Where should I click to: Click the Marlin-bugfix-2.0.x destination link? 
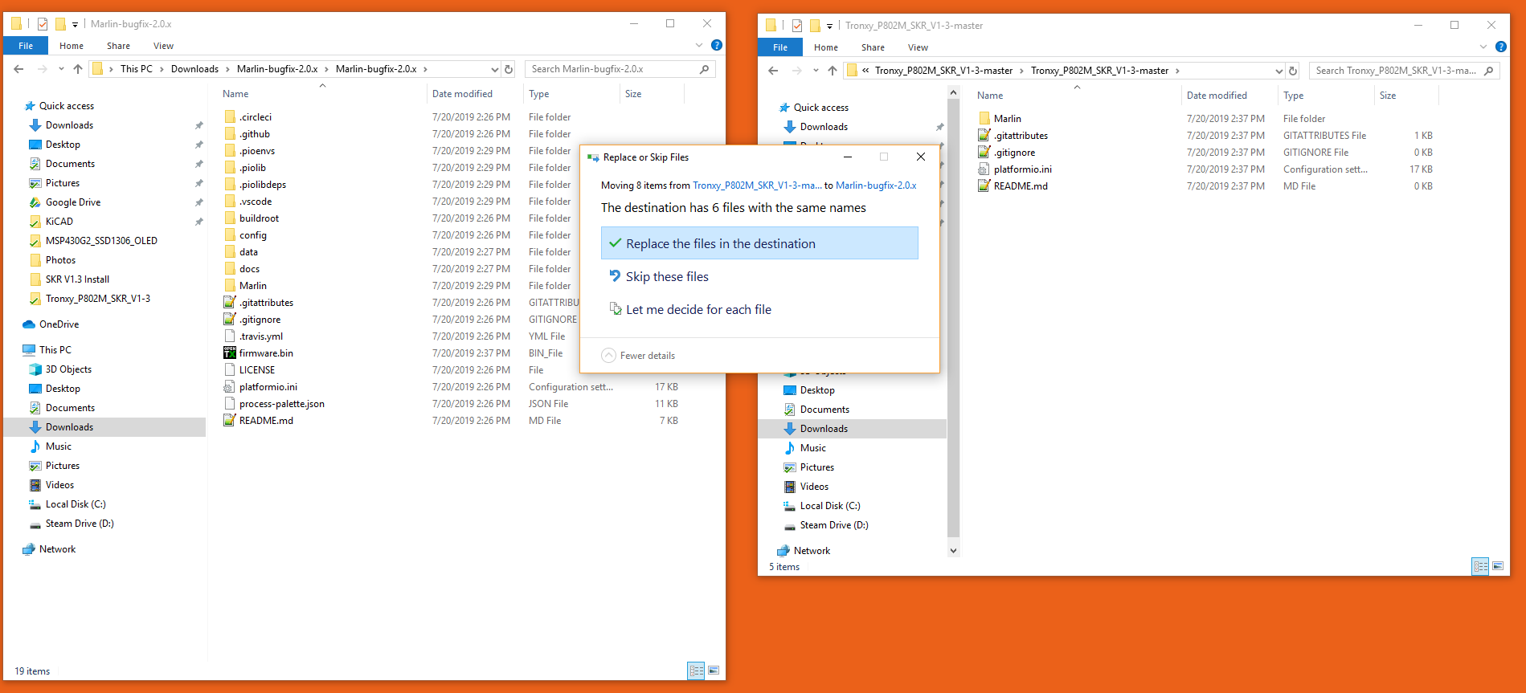(876, 185)
